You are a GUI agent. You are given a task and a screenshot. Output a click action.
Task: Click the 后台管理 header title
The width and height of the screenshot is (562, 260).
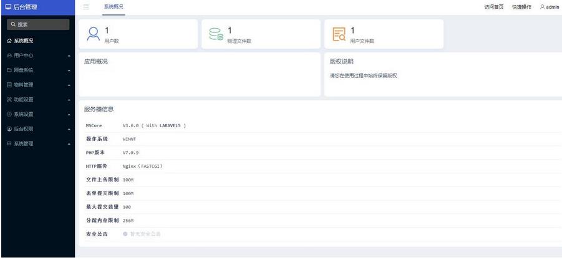25,7
